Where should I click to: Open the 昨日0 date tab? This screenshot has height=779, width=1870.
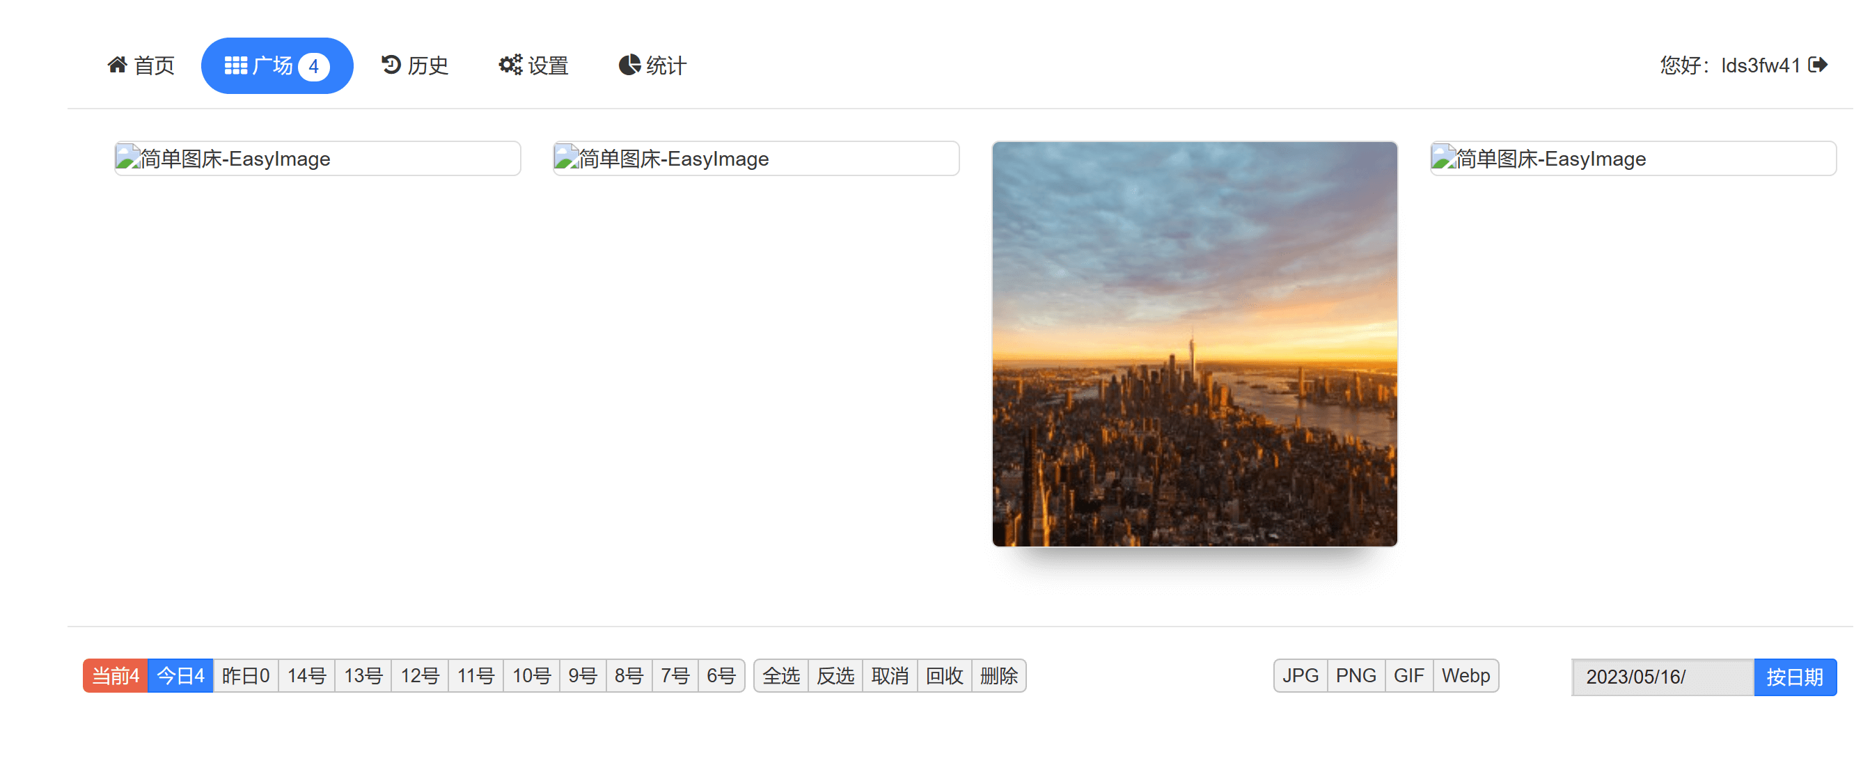tap(245, 675)
